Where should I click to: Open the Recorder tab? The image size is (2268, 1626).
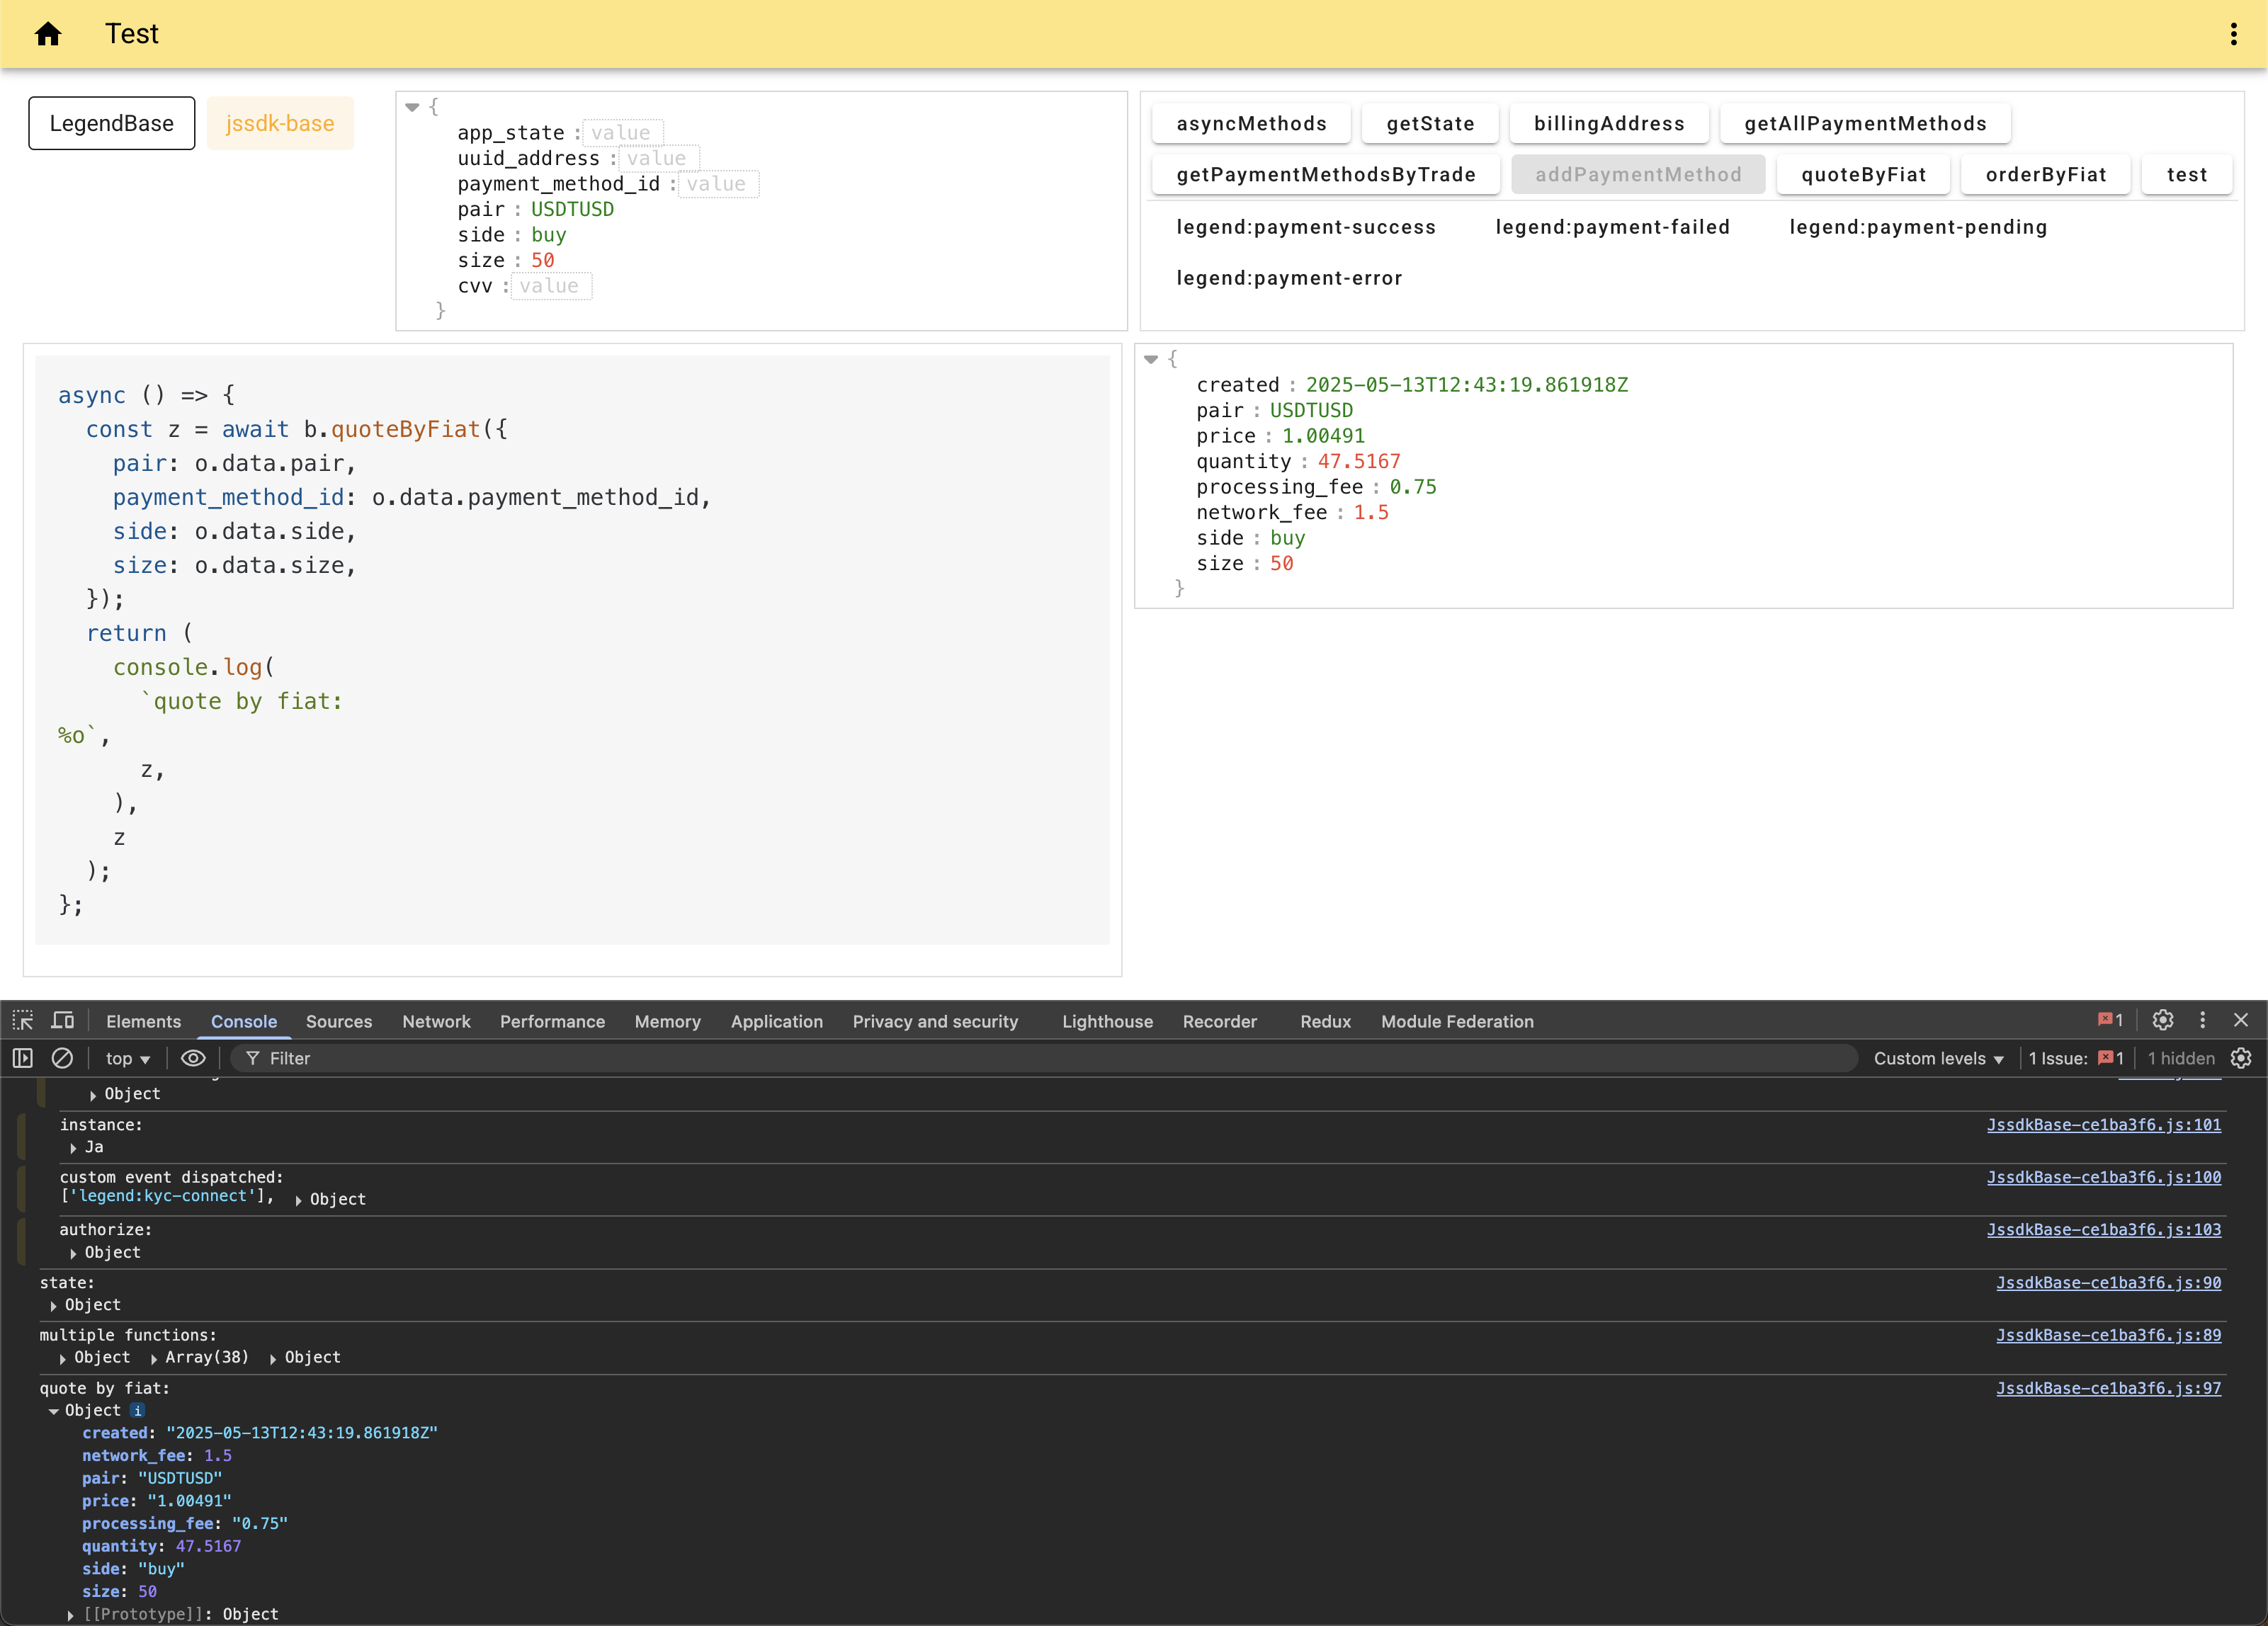(x=1219, y=1021)
